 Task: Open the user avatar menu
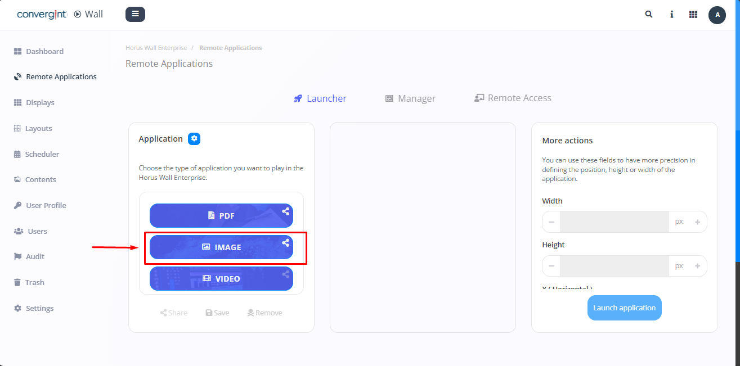717,15
